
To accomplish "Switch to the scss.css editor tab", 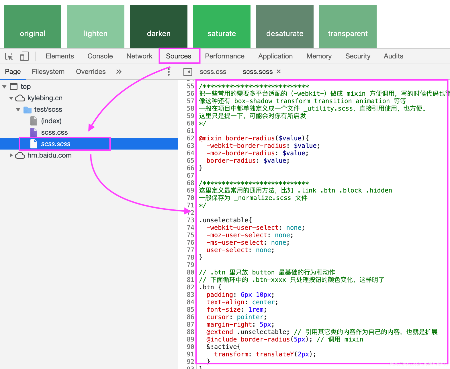I will tap(213, 72).
